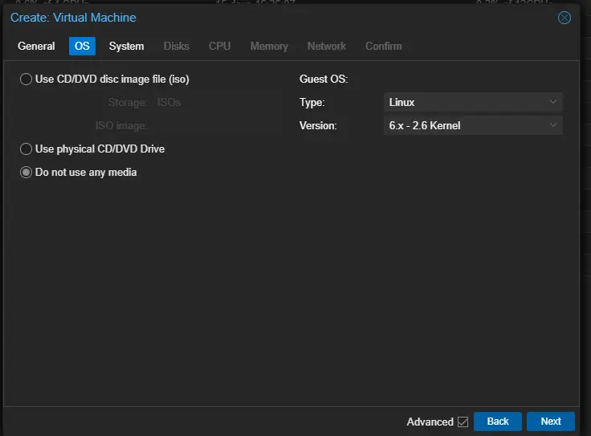Select Use CD/DVD disc image file option
This screenshot has height=436, width=591.
tap(26, 79)
